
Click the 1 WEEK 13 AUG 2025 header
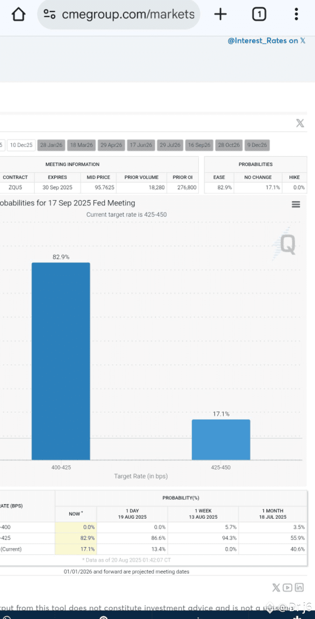[203, 514]
